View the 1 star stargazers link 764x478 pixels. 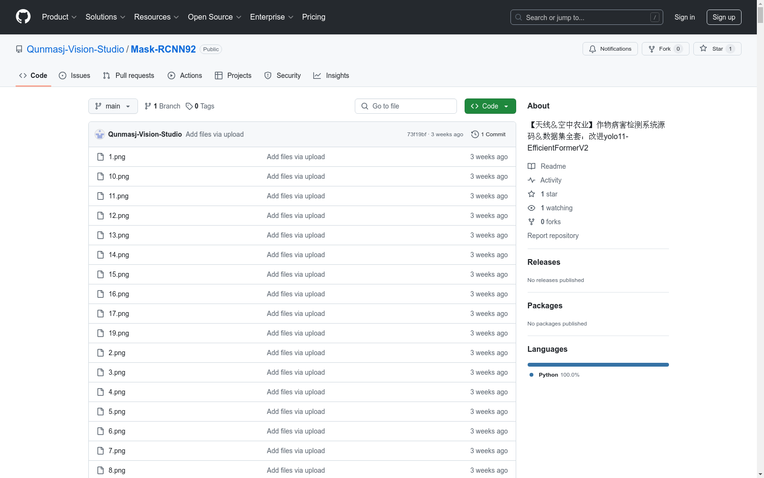tap(542, 194)
